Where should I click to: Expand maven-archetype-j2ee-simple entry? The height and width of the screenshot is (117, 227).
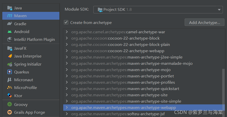point(67,57)
